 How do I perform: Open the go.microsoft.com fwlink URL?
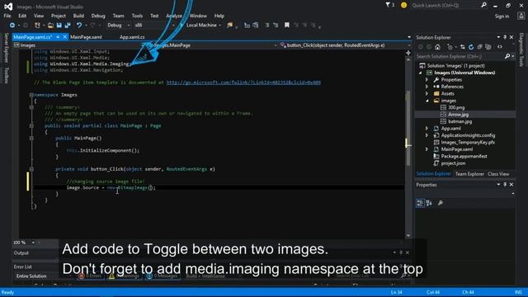[x=243, y=82]
